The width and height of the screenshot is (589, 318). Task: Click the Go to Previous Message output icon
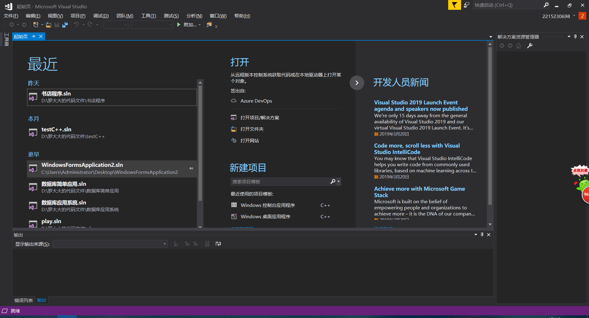pyautogui.click(x=187, y=244)
